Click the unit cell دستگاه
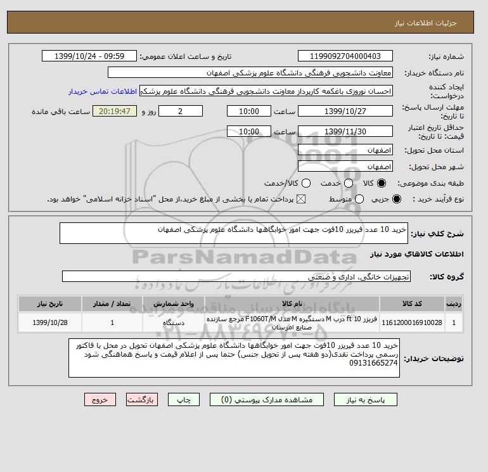Viewport: 488px width, 472px height. tap(174, 322)
